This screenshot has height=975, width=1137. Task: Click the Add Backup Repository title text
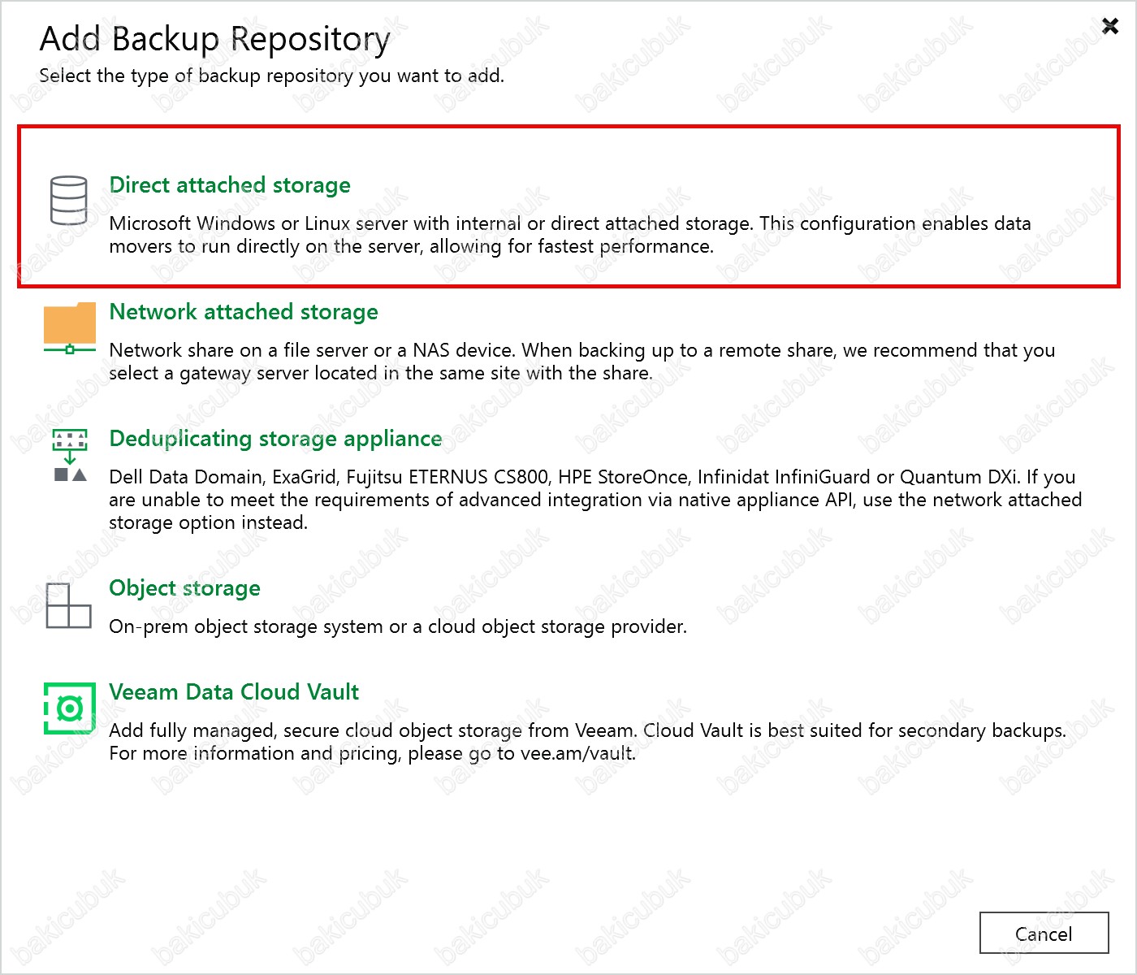214,39
